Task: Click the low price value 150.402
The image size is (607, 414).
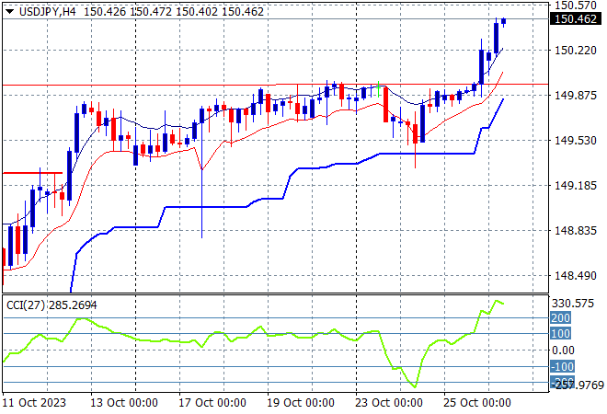Action: click(197, 12)
